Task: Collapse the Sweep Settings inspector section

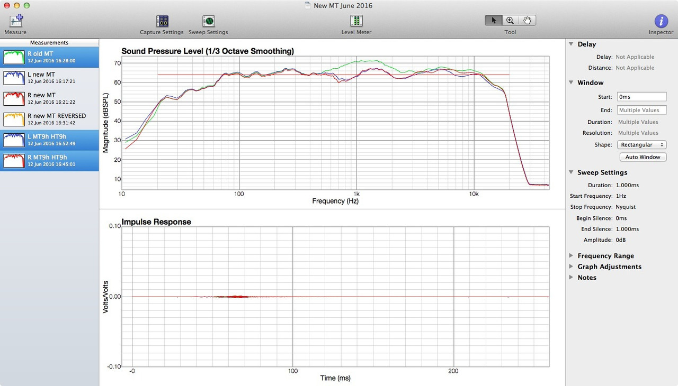Action: pos(572,172)
